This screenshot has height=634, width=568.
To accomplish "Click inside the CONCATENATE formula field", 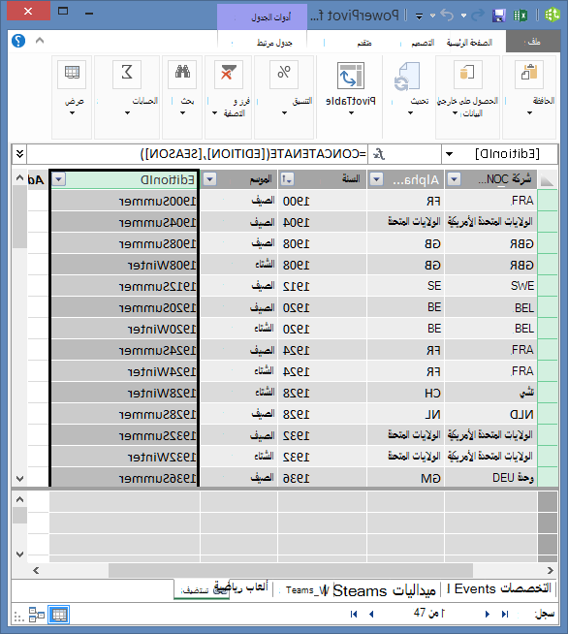I will click(x=198, y=154).
